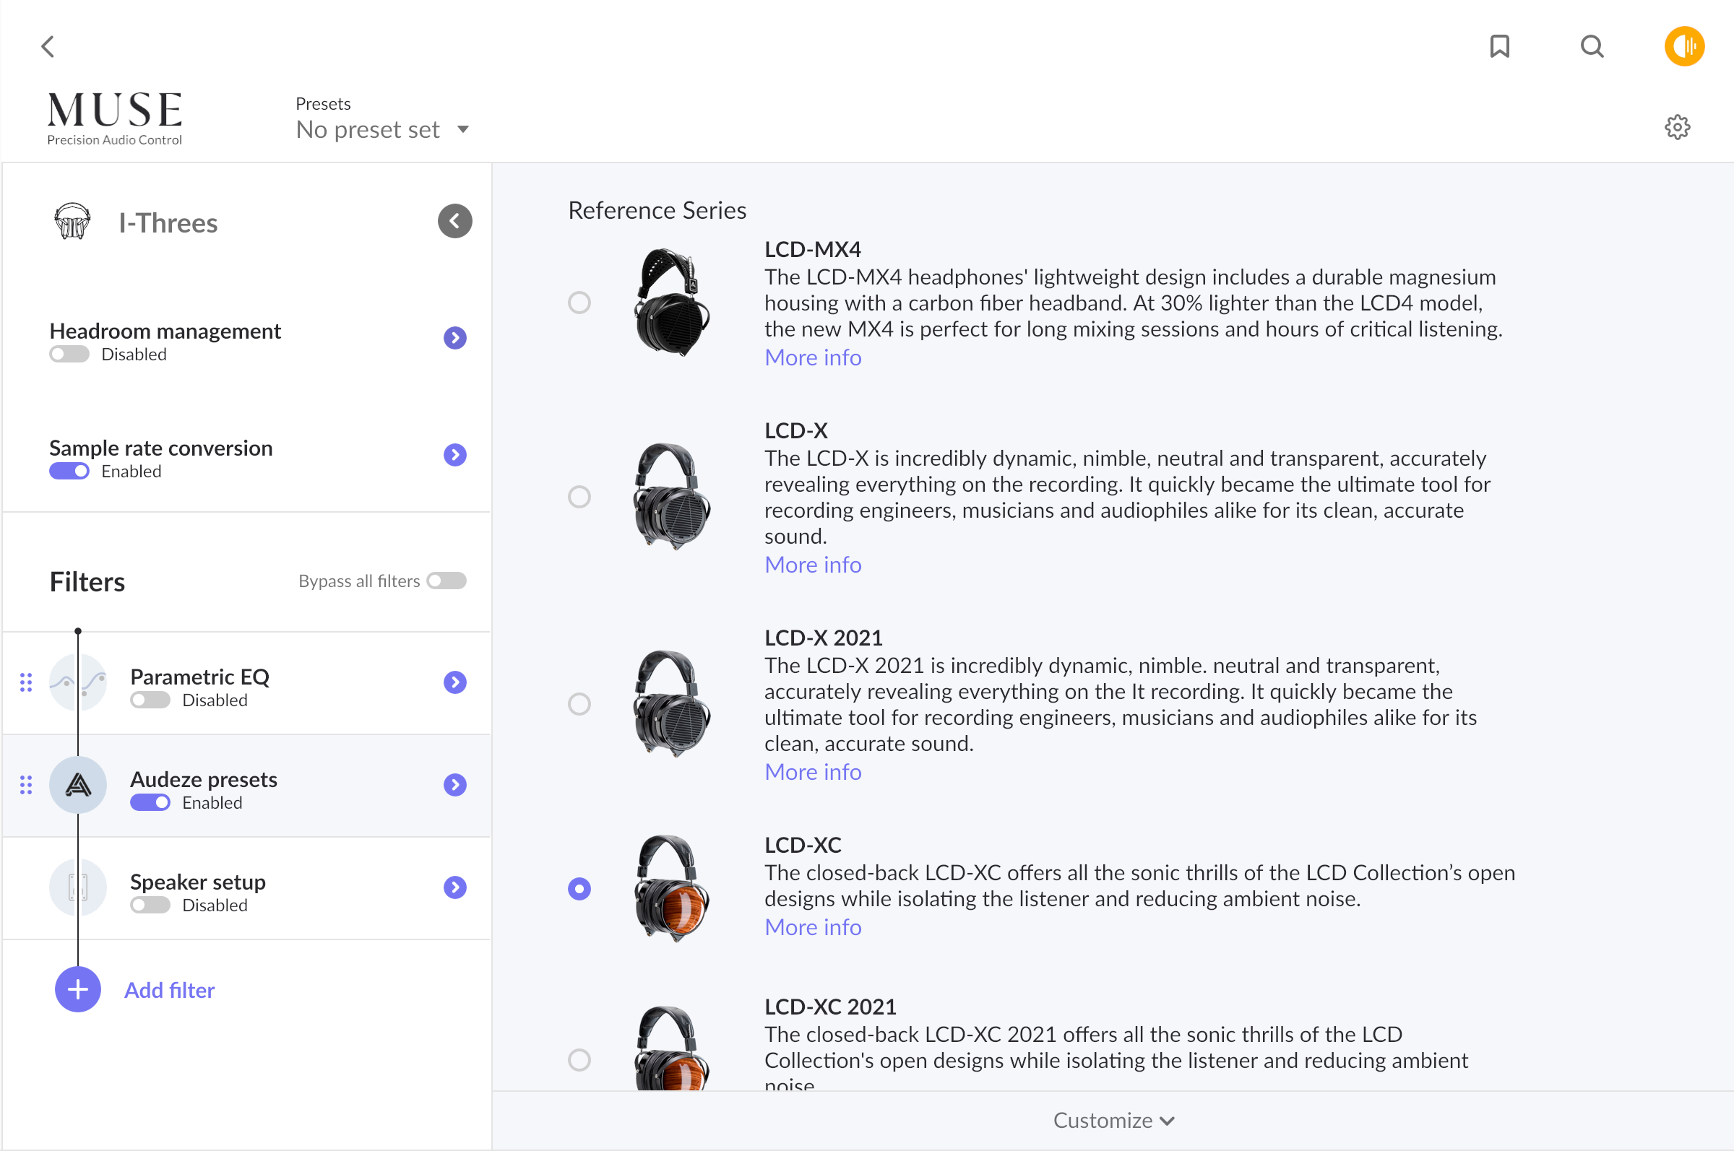Click the MUSE Precision Audio Control logo

115,118
